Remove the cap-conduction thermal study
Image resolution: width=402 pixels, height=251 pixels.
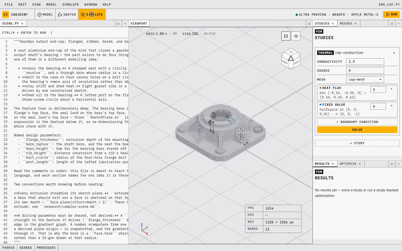(x=394, y=53)
